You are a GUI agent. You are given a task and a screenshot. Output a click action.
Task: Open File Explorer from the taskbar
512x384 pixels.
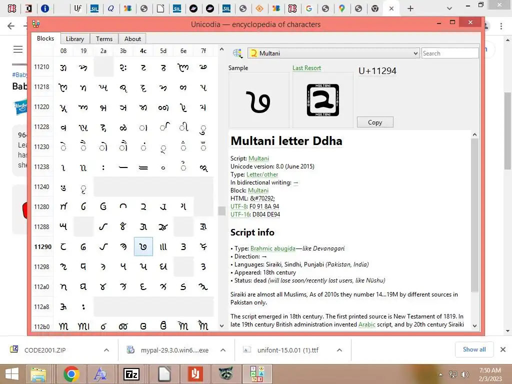[38, 374]
